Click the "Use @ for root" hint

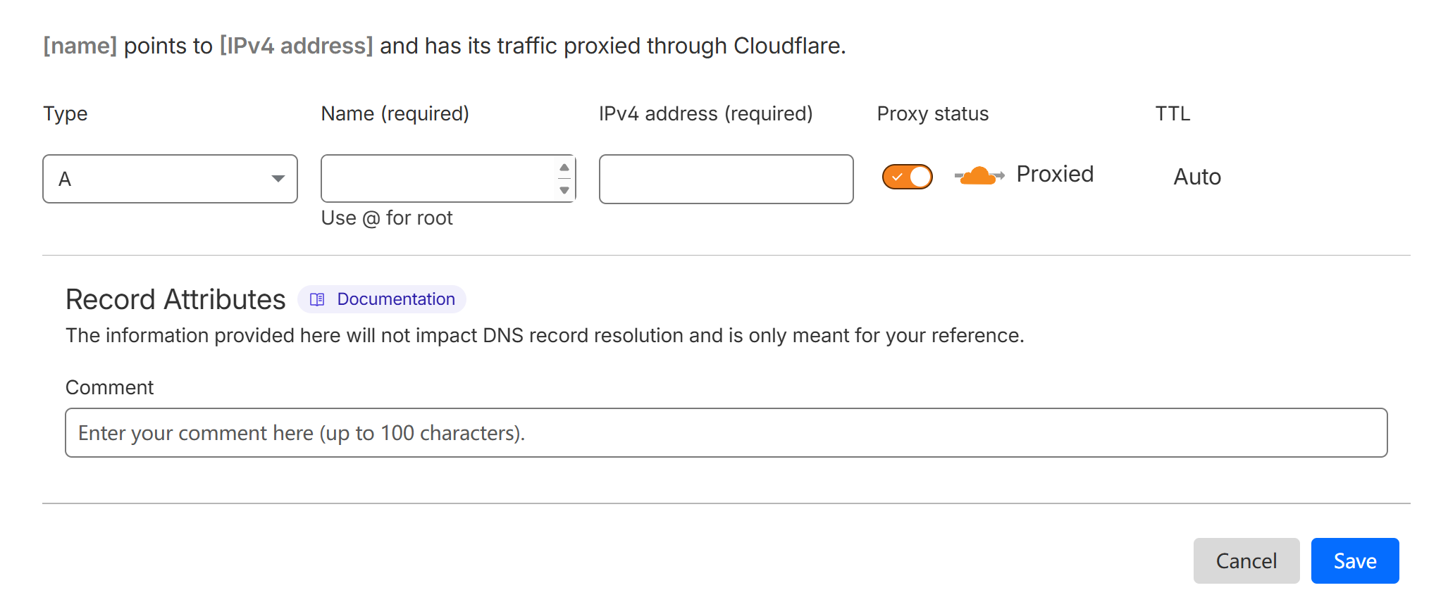point(387,218)
